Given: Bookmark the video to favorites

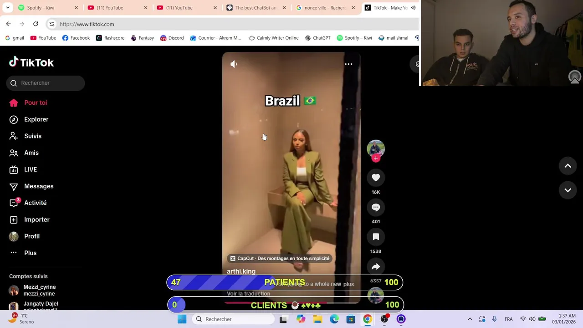Looking at the screenshot, I should 376,237.
